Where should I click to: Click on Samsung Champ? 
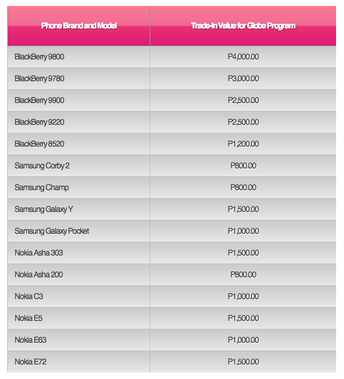point(42,188)
